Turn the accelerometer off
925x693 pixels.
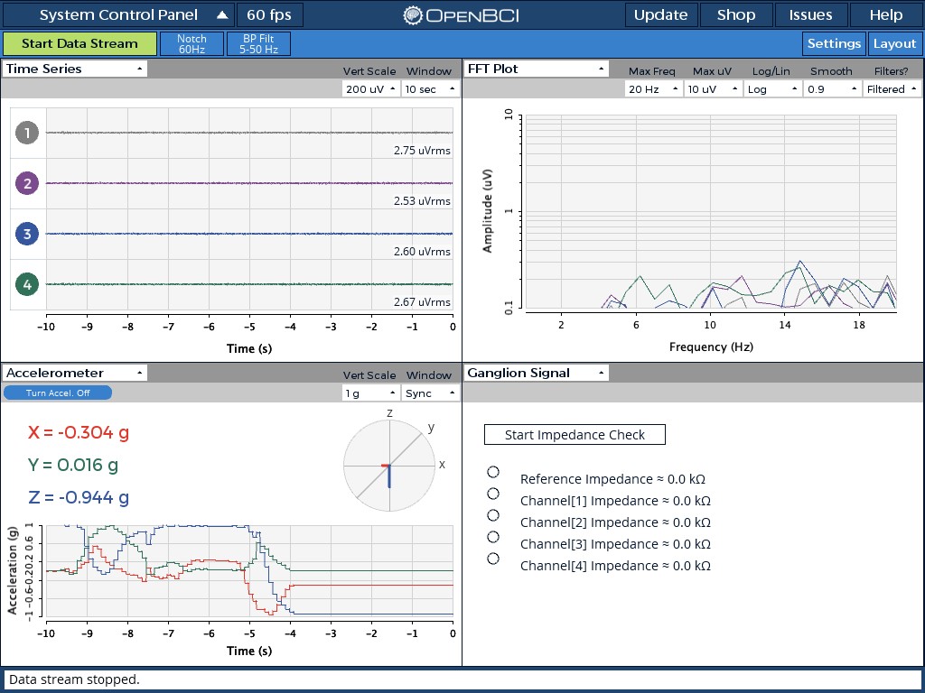58,393
